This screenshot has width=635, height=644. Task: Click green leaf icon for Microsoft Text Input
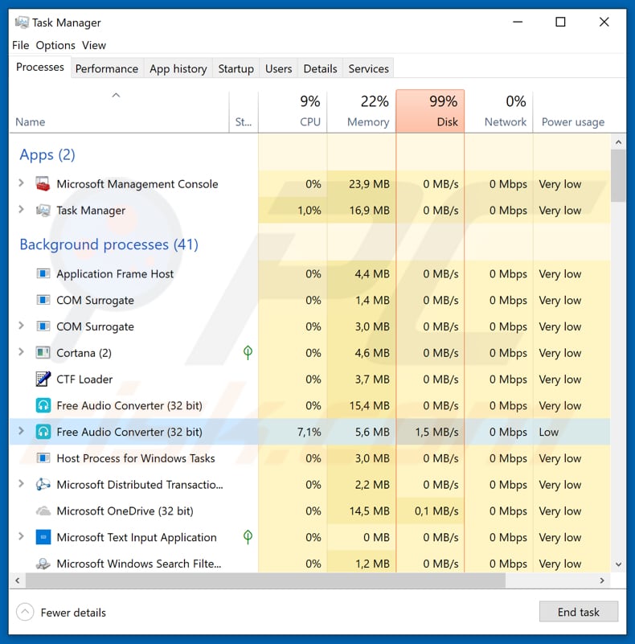point(248,536)
